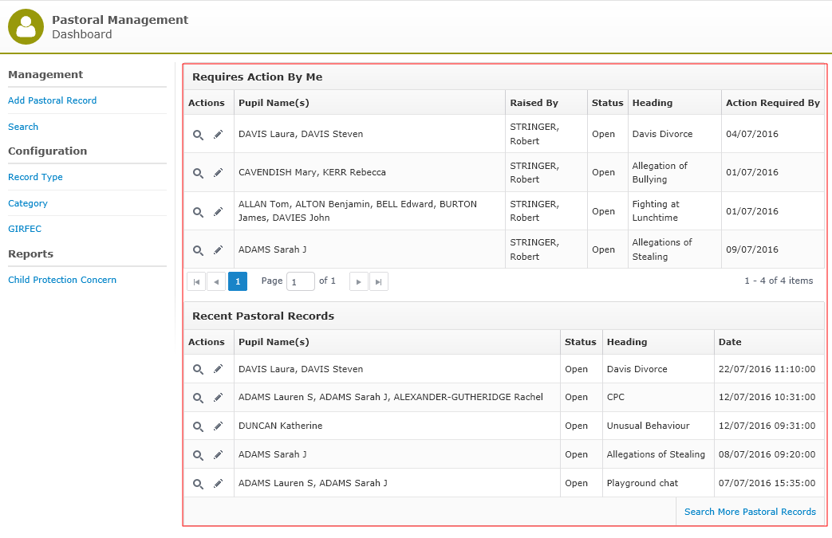The width and height of the screenshot is (832, 538).
Task: Sort by Status in Requires Action table
Action: (608, 103)
